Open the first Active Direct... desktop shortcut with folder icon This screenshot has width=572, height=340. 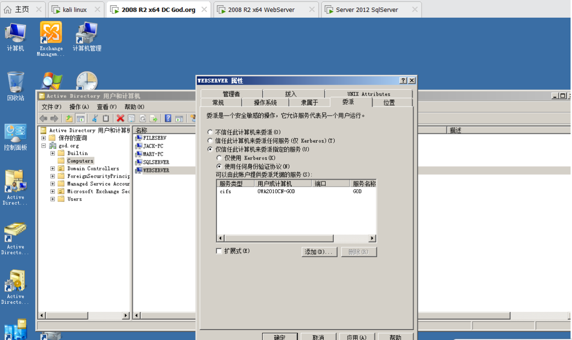pos(15,188)
